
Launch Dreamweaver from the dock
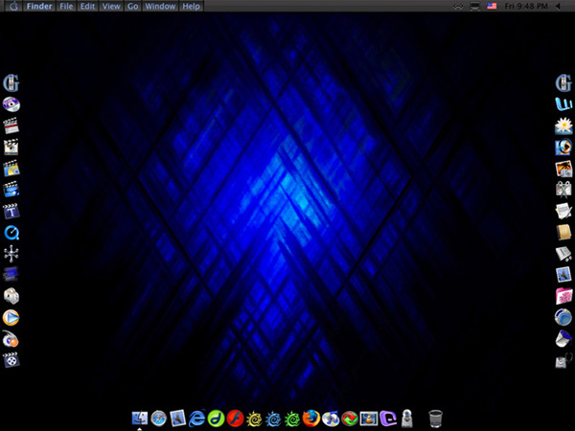click(x=217, y=418)
